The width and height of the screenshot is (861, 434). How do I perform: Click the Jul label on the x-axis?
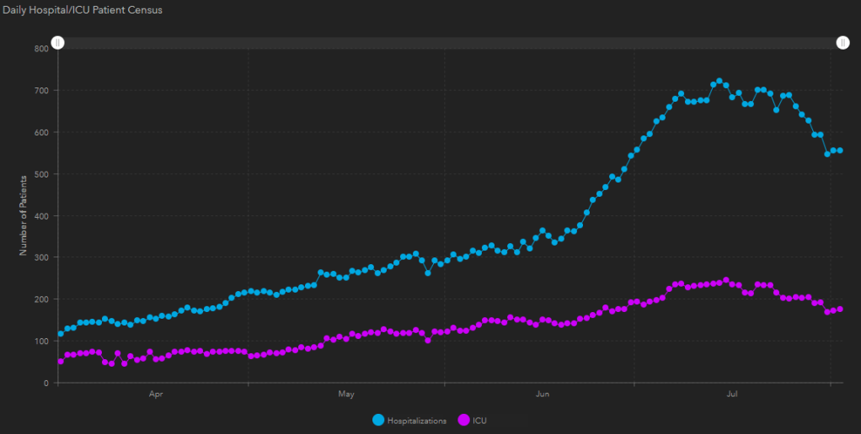[x=734, y=394]
